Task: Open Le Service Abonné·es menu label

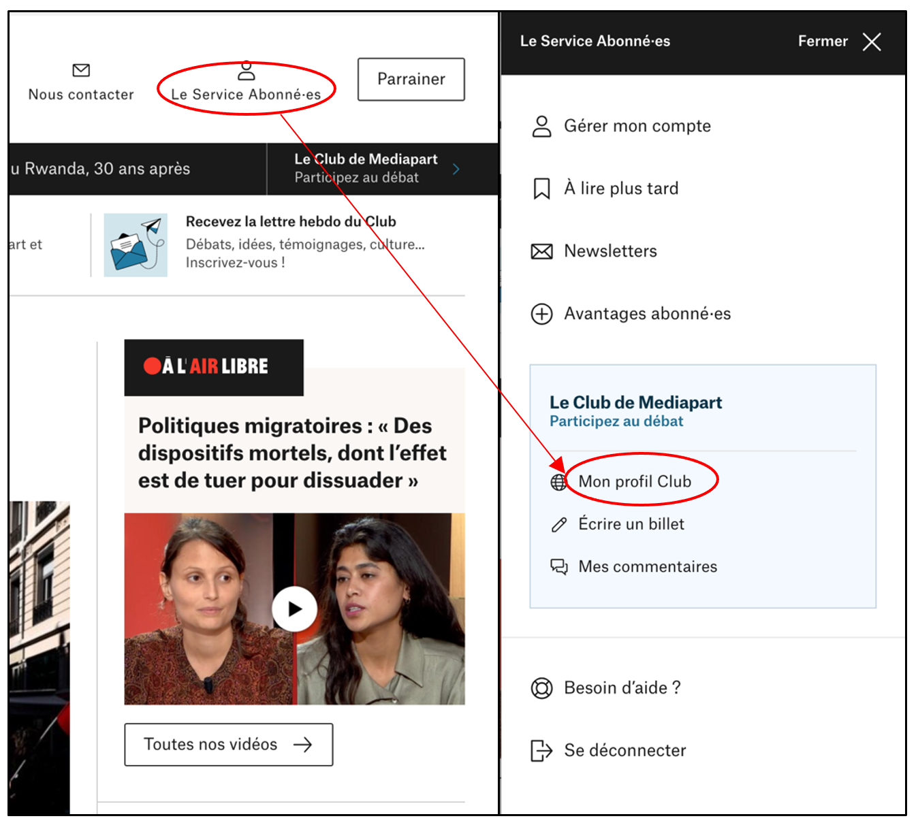Action: [246, 95]
